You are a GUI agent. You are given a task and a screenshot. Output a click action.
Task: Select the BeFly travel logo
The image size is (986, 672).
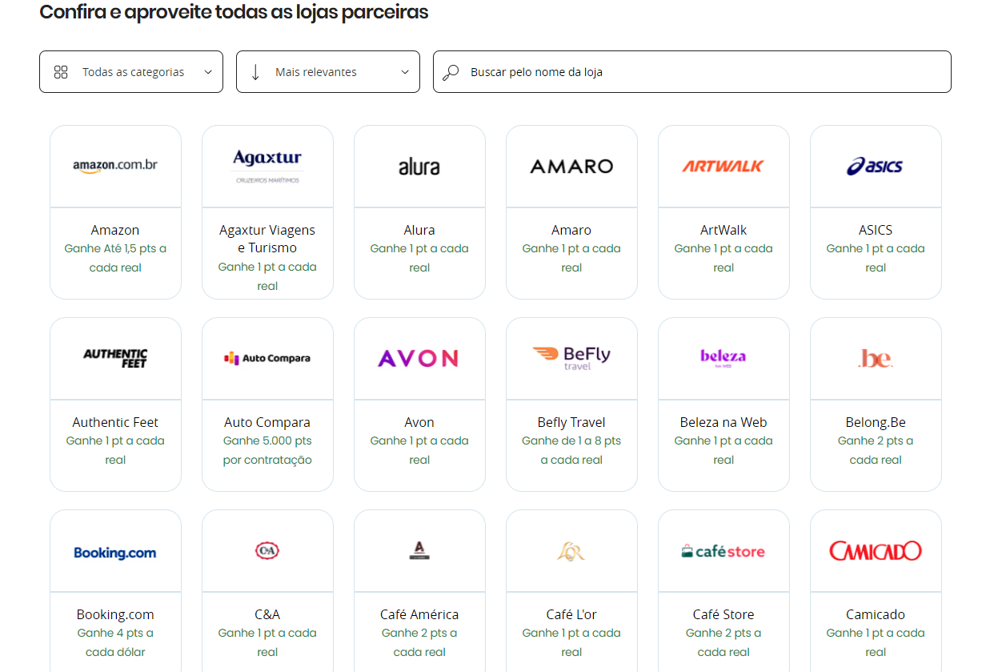click(x=571, y=357)
